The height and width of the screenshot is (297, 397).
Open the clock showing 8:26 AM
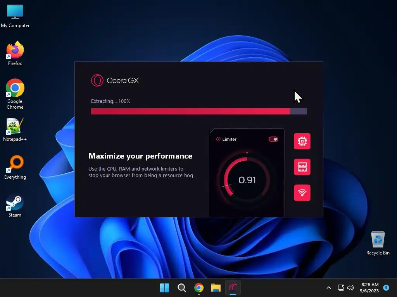click(x=369, y=288)
